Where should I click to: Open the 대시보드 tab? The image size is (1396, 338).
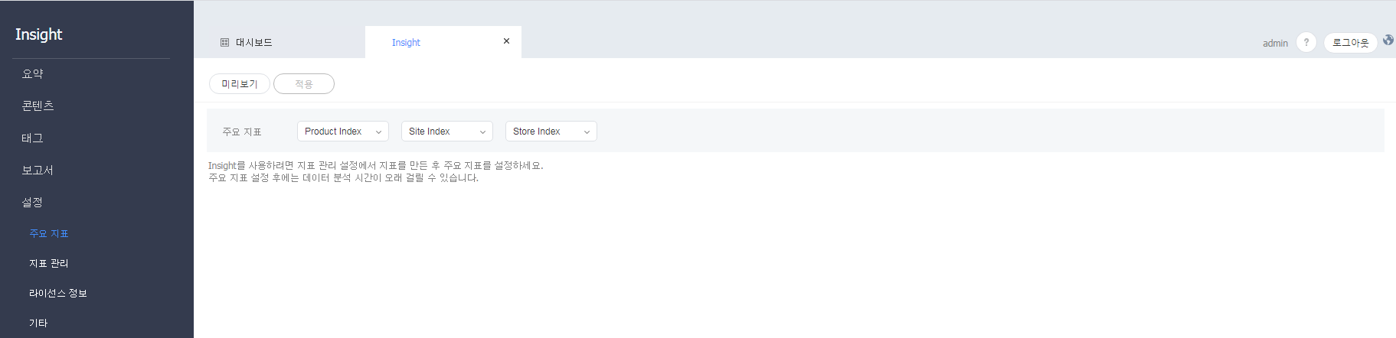[x=253, y=43]
